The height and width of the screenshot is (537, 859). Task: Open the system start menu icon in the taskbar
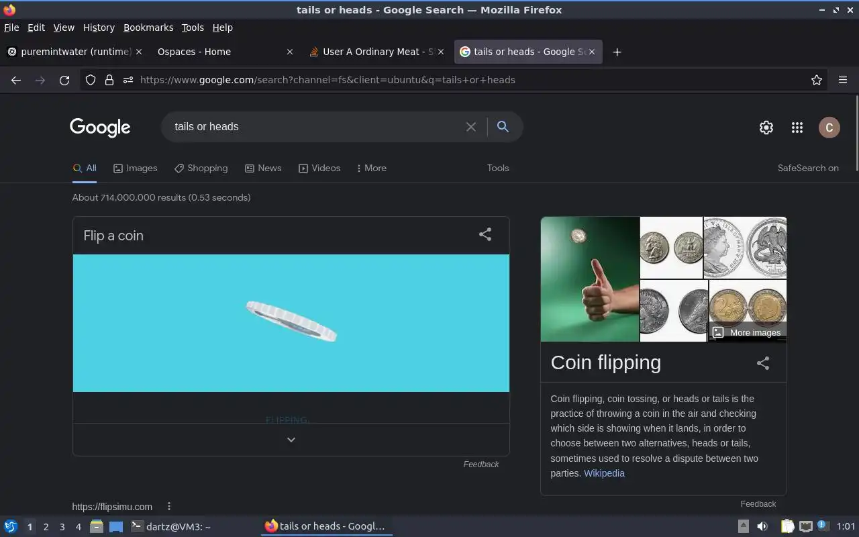point(11,526)
